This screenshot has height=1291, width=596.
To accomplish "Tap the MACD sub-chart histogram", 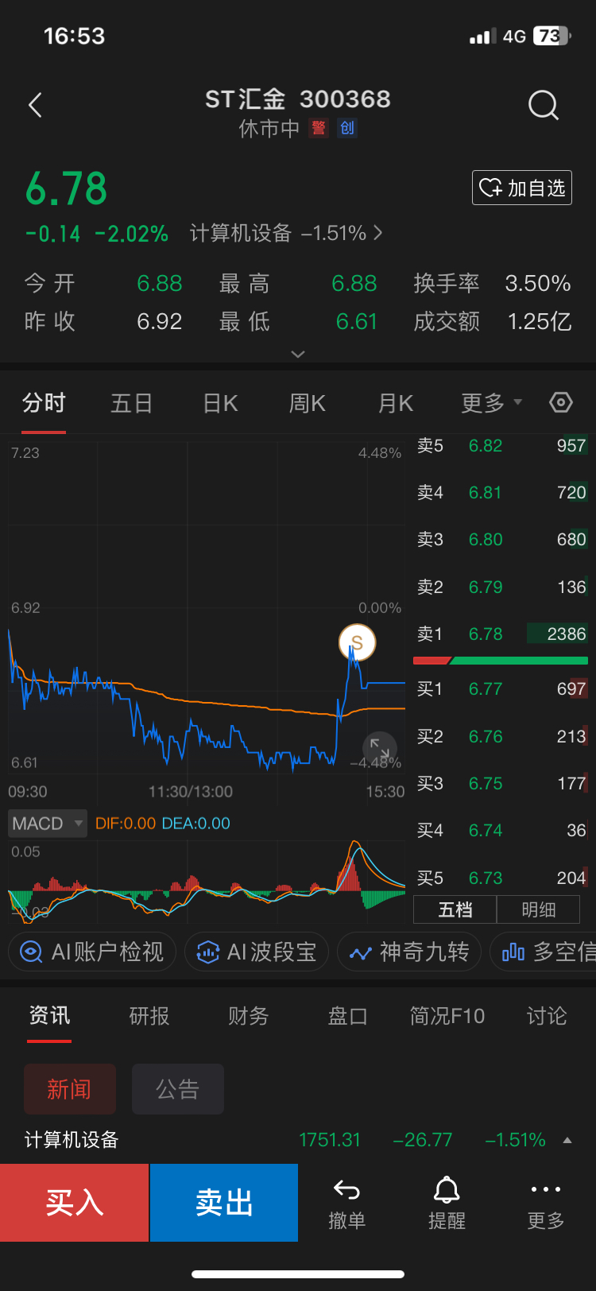I will (207, 881).
